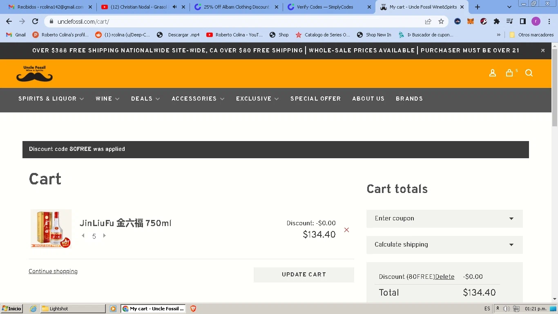
Task: Expand the Spirits & Liquor menu
Action: [x=51, y=99]
